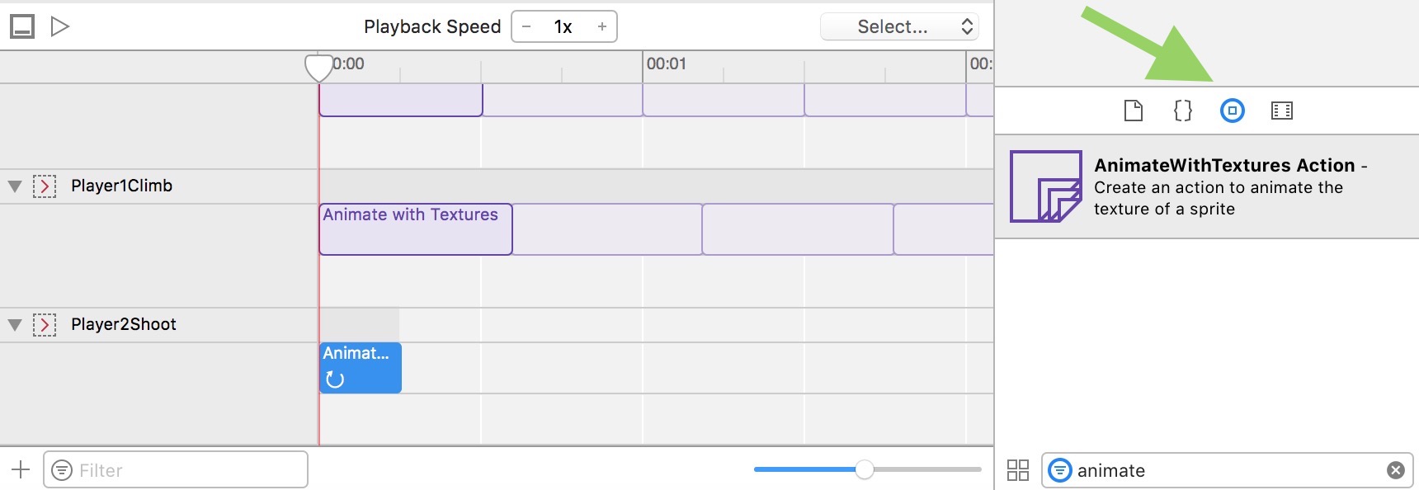Clear the animate search field

[x=1395, y=470]
